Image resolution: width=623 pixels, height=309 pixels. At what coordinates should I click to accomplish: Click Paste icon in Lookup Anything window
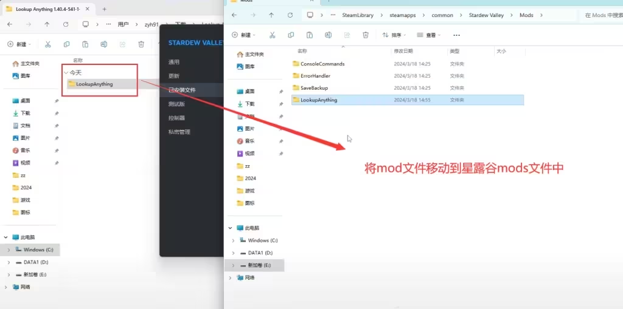(85, 44)
